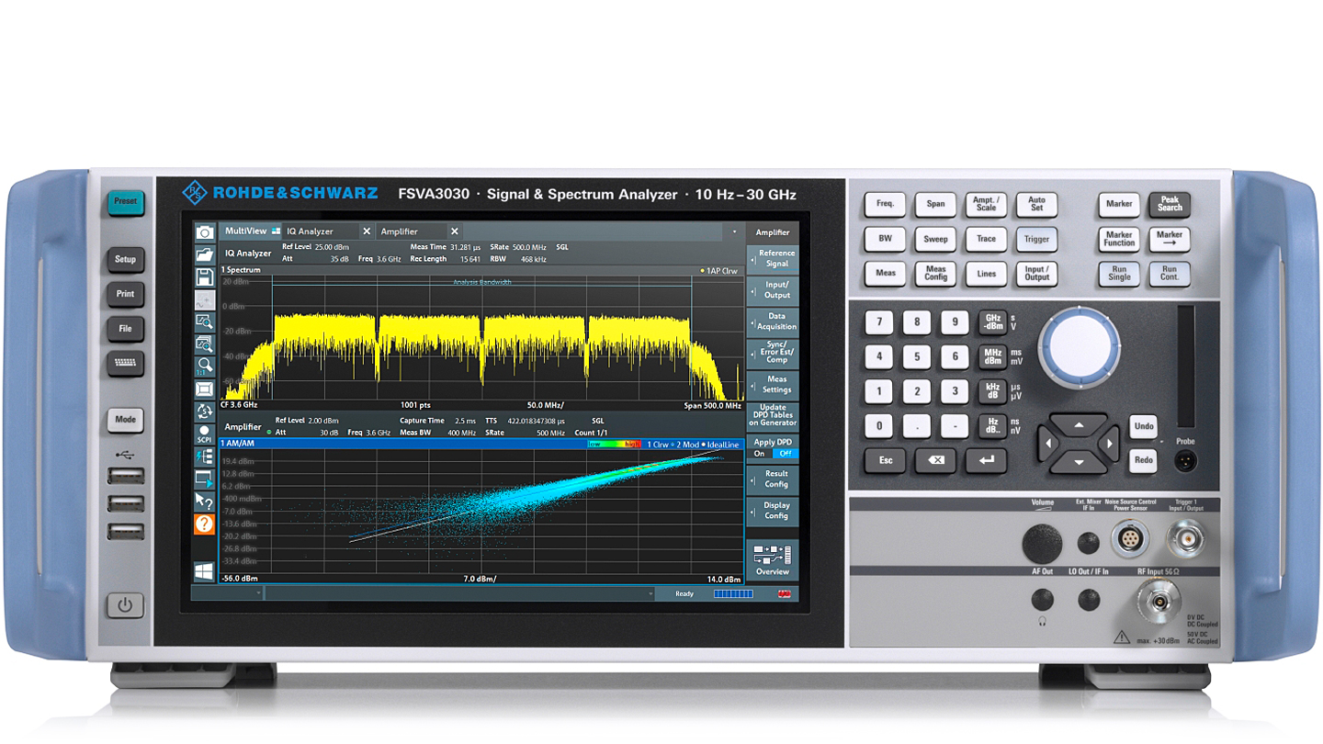Viewport: 1323px width, 744px height.
Task: Tap the camera screenshot icon in toolbar
Action: 204,232
